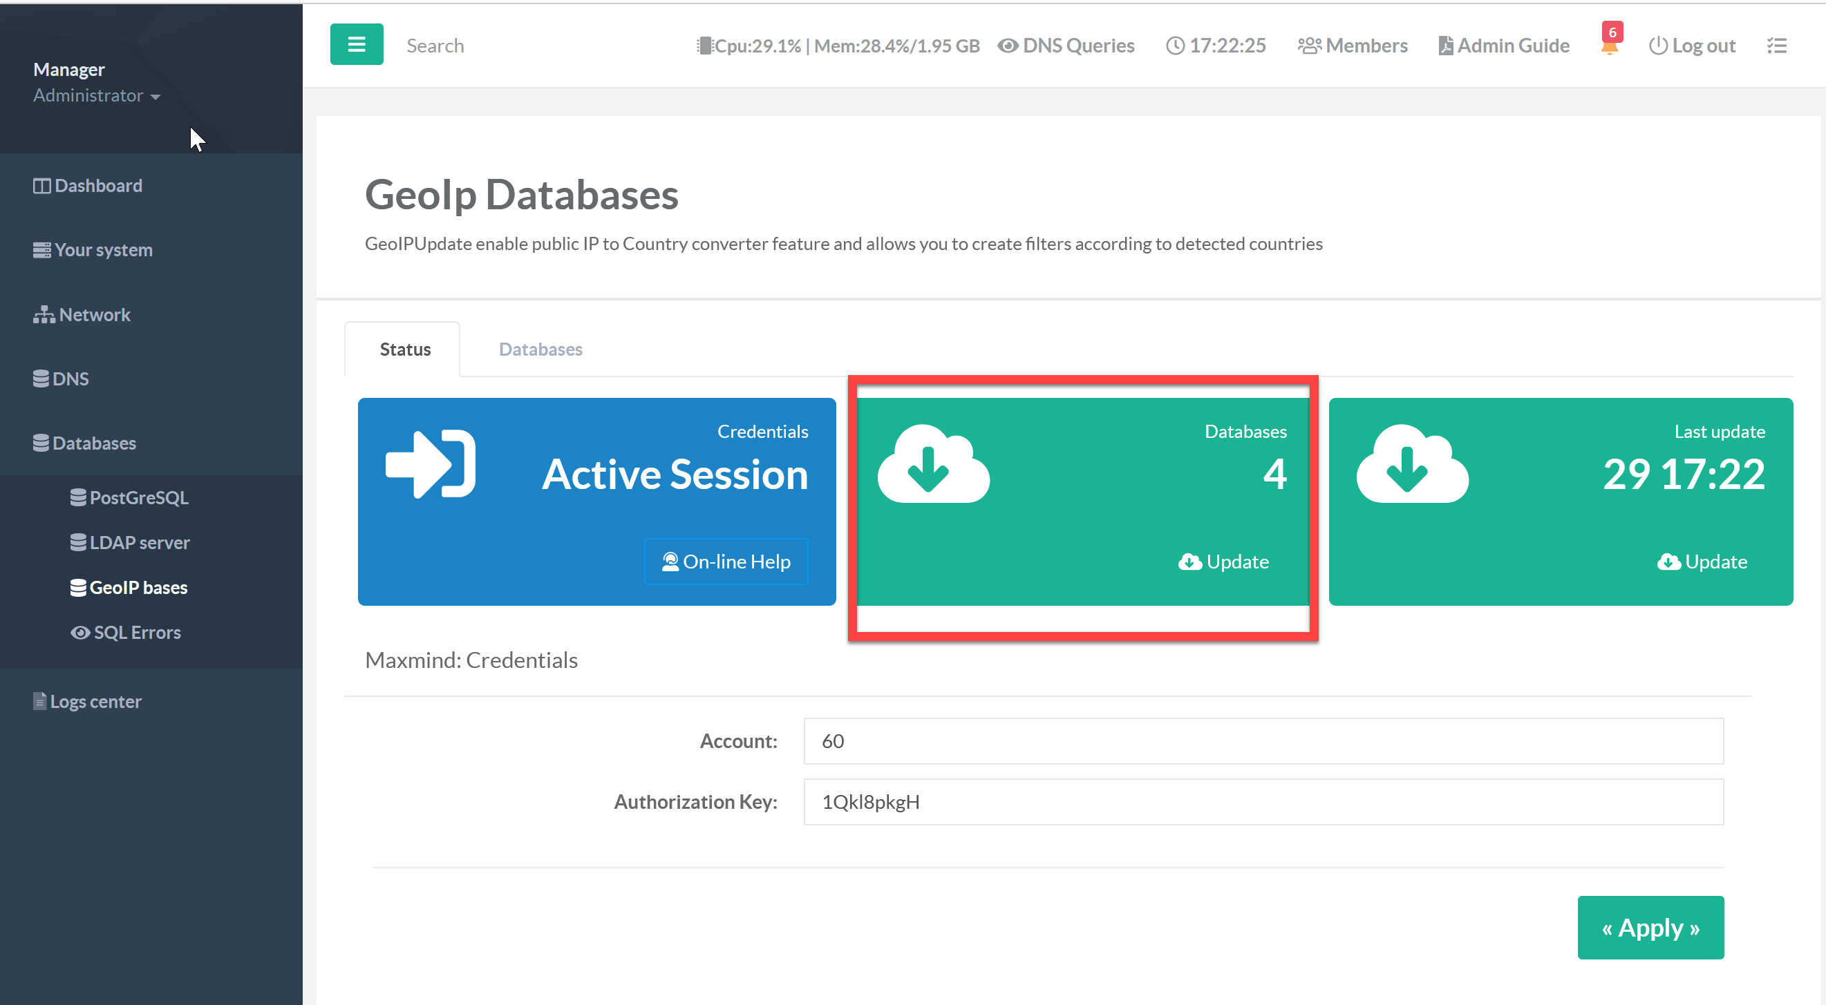Click On-line Help button
Viewport: 1826px width, 1005px height.
726,562
